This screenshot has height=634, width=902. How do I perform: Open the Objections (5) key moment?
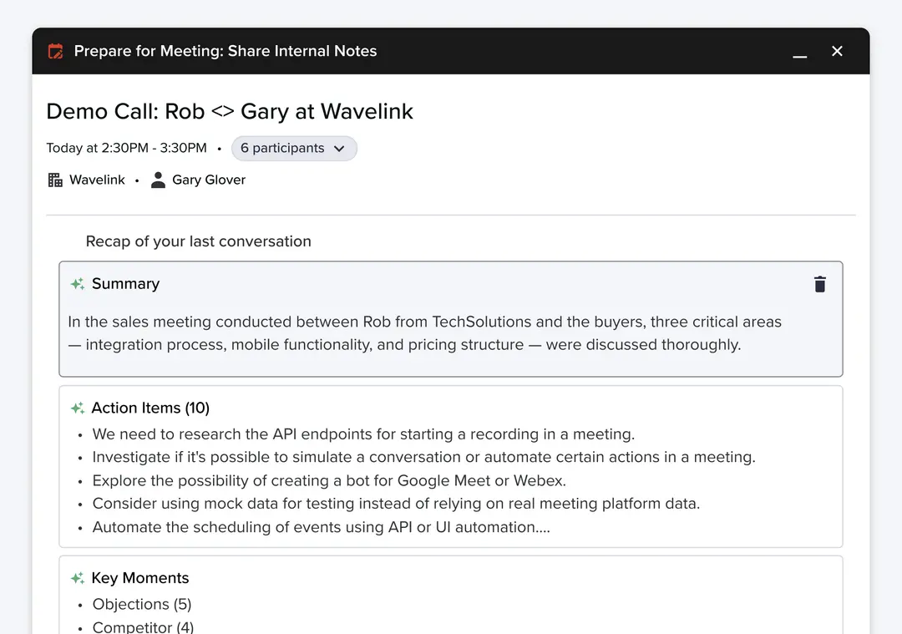[141, 604]
